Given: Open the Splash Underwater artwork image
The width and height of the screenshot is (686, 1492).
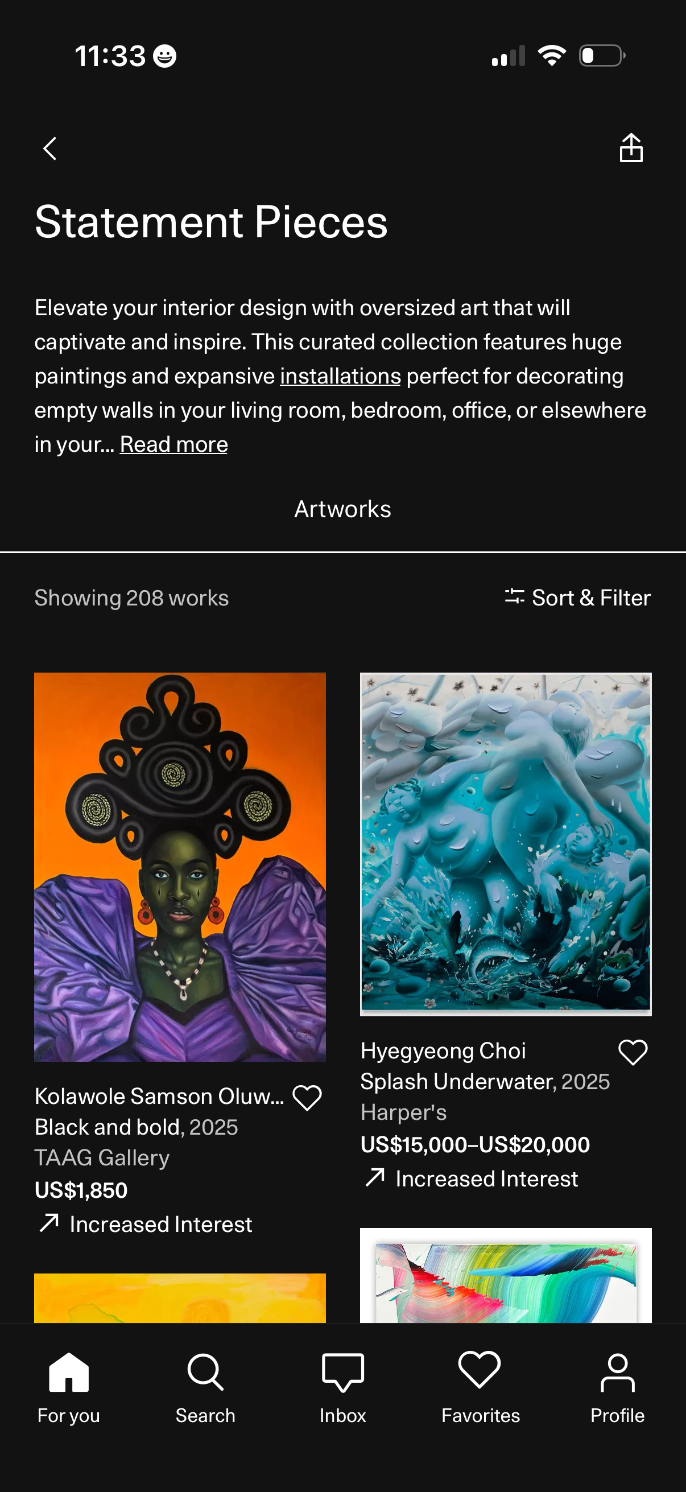Looking at the screenshot, I should [505, 843].
